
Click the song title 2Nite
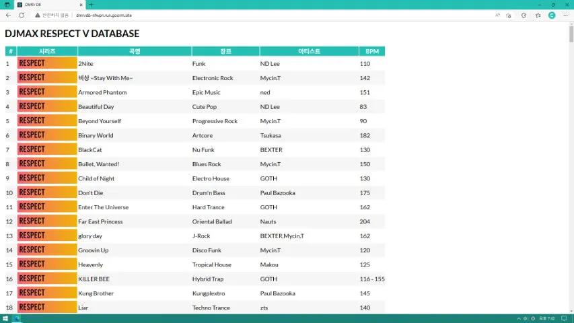pyautogui.click(x=85, y=64)
